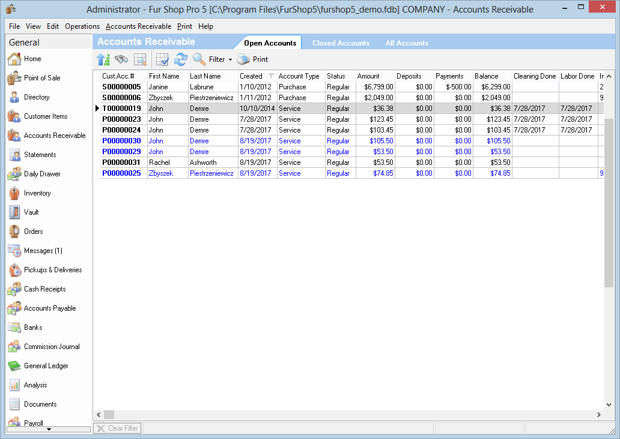Open the Operations menu
The height and width of the screenshot is (439, 620).
tap(82, 26)
